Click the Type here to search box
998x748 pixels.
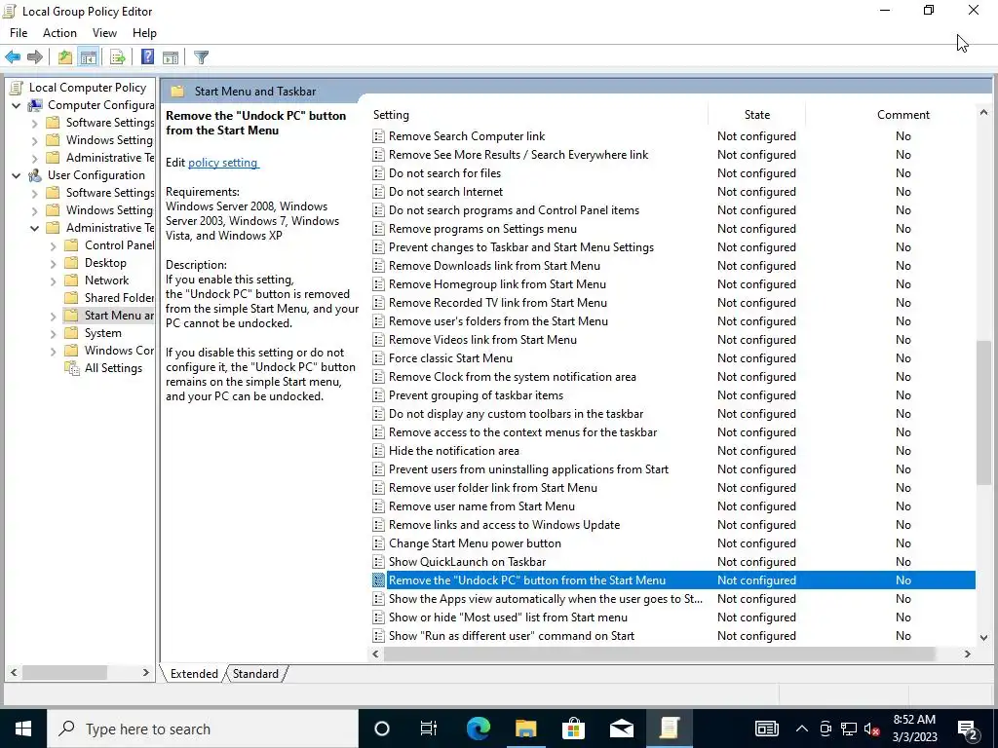click(203, 729)
